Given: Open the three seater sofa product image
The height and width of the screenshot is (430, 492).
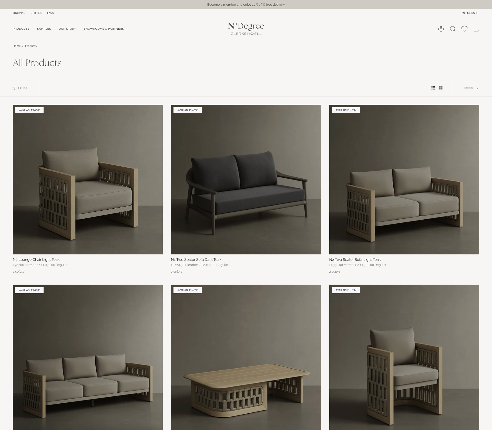Looking at the screenshot, I should pyautogui.click(x=88, y=357).
